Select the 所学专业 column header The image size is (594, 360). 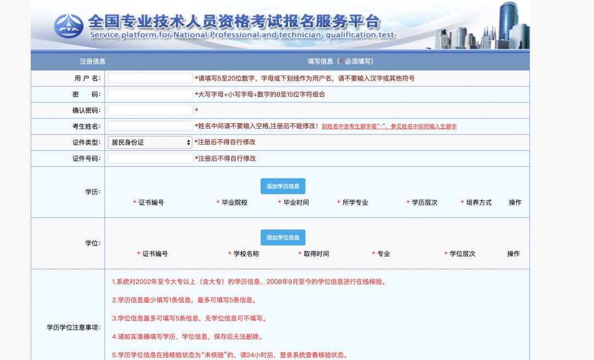click(x=355, y=203)
